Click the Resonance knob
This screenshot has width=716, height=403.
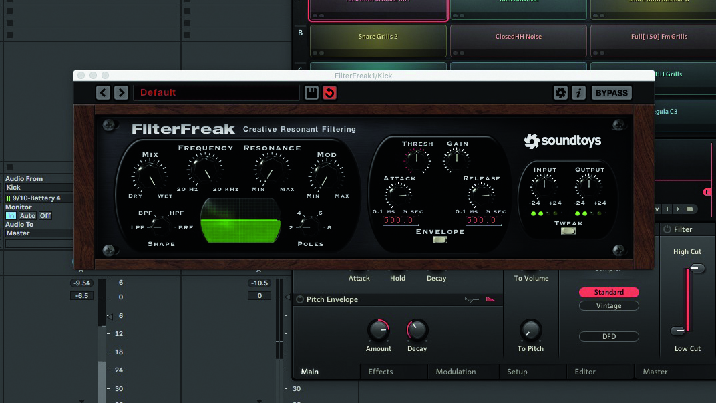272,170
